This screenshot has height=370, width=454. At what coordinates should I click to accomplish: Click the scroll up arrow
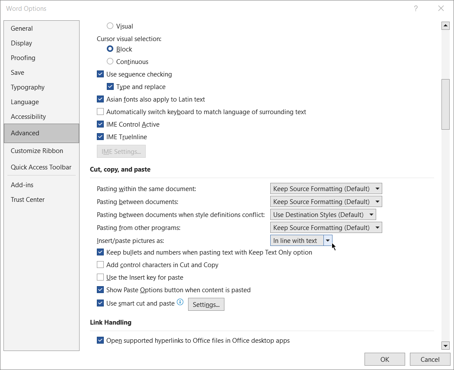[445, 26]
